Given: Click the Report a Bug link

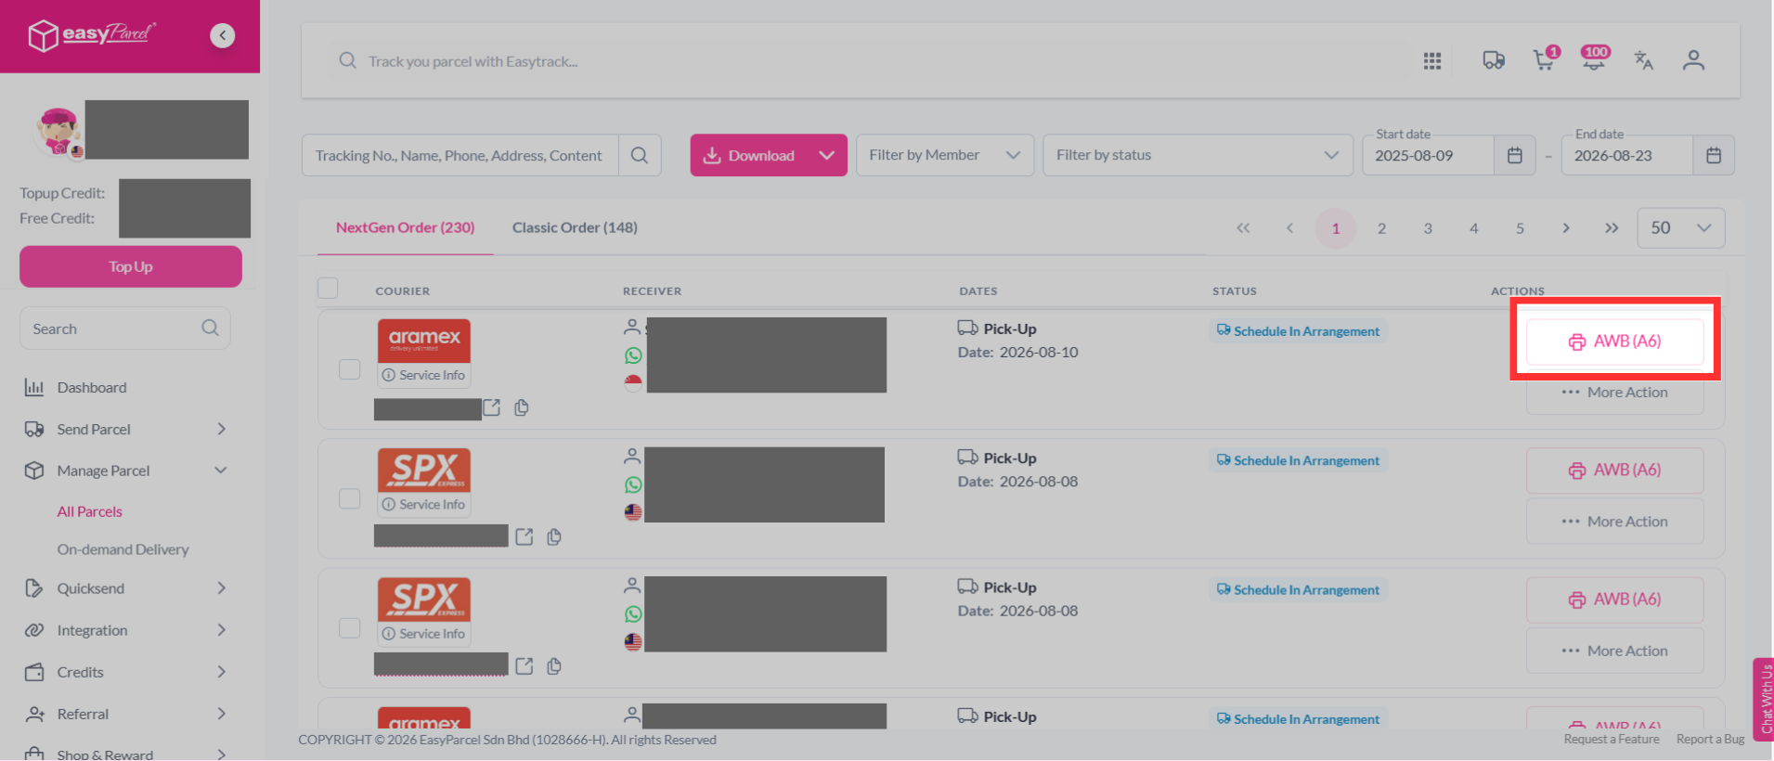Looking at the screenshot, I should pos(1710,739).
